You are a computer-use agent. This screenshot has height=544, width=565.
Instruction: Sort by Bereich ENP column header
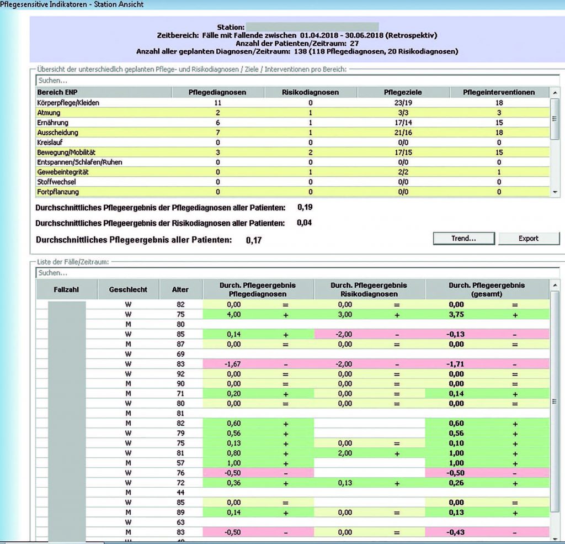pos(104,92)
